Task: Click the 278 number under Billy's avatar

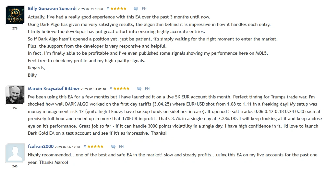Action: [15, 28]
